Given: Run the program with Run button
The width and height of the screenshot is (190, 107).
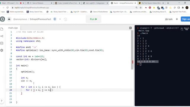Looking at the screenshot, I should tap(94, 19).
